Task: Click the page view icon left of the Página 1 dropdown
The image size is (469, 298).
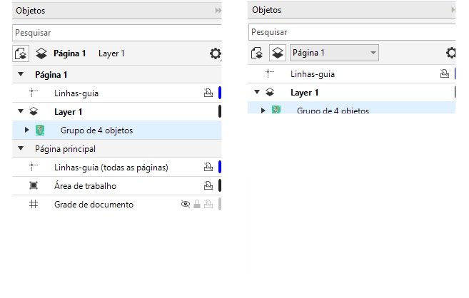Action: click(258, 53)
